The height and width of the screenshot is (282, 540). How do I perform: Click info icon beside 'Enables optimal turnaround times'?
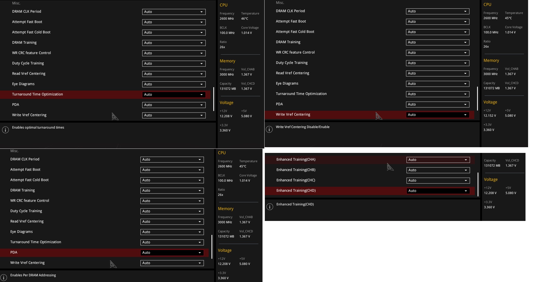click(5, 130)
